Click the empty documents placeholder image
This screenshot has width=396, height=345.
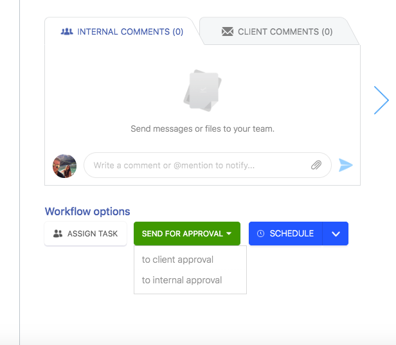tap(203, 91)
